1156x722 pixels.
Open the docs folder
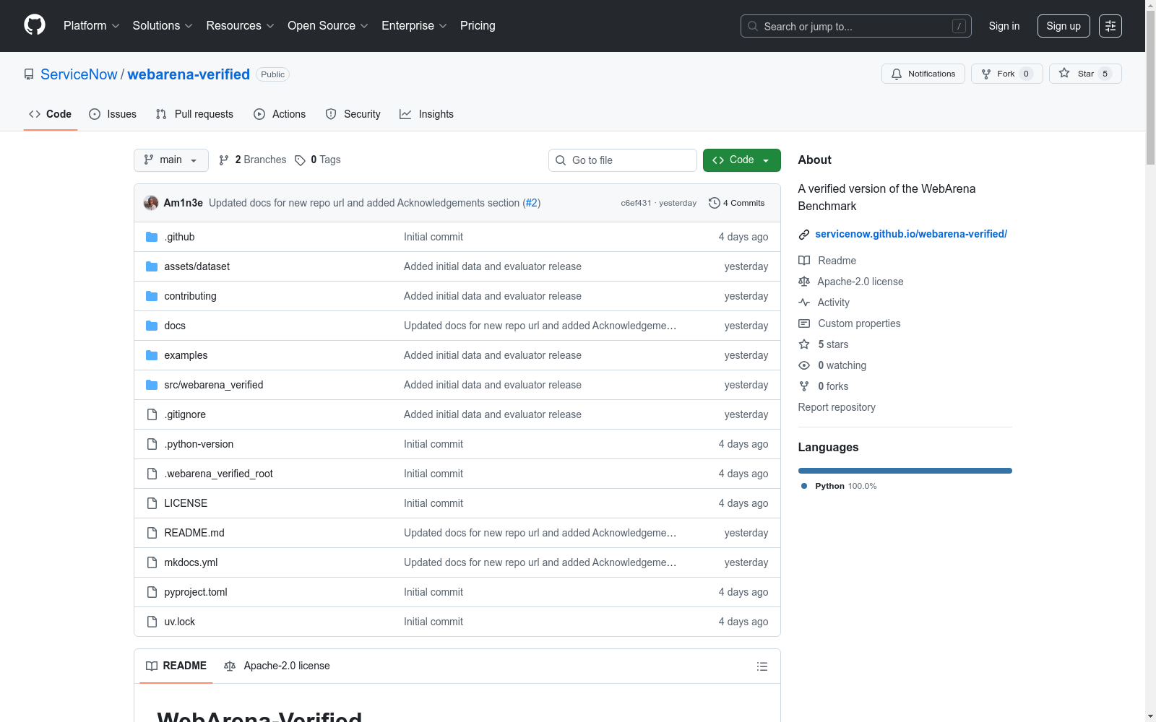tap(175, 326)
